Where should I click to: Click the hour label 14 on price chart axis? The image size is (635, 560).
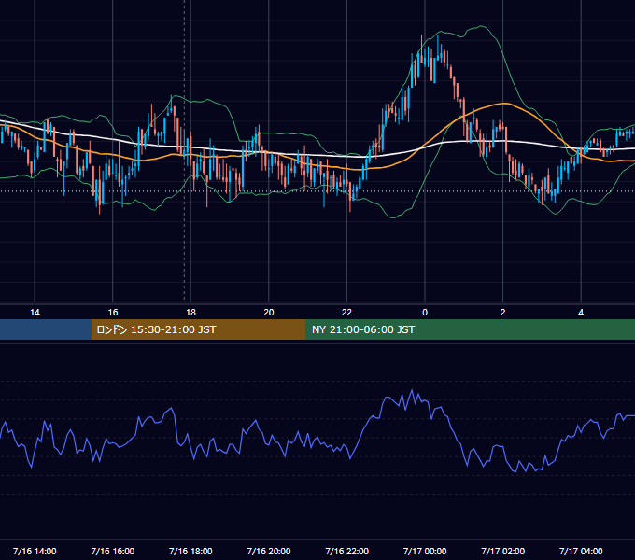point(35,313)
